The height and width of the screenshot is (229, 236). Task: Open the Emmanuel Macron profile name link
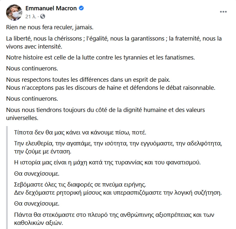point(51,8)
